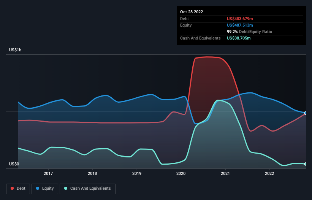Viewport: 312px width, 200px height.
Task: Click Cash And Equivalents label in tooltip
Action: (x=200, y=38)
